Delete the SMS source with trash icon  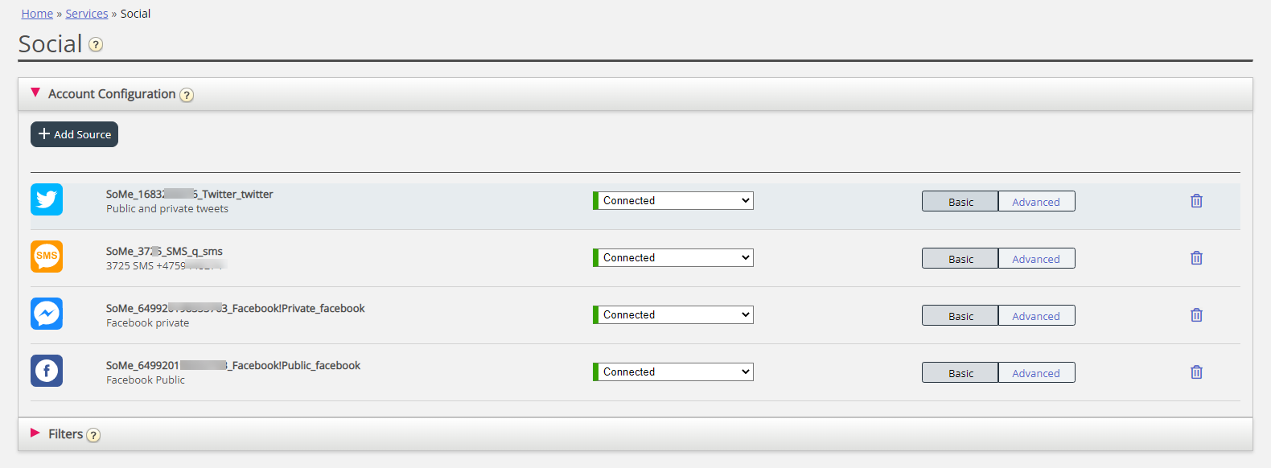(x=1196, y=258)
